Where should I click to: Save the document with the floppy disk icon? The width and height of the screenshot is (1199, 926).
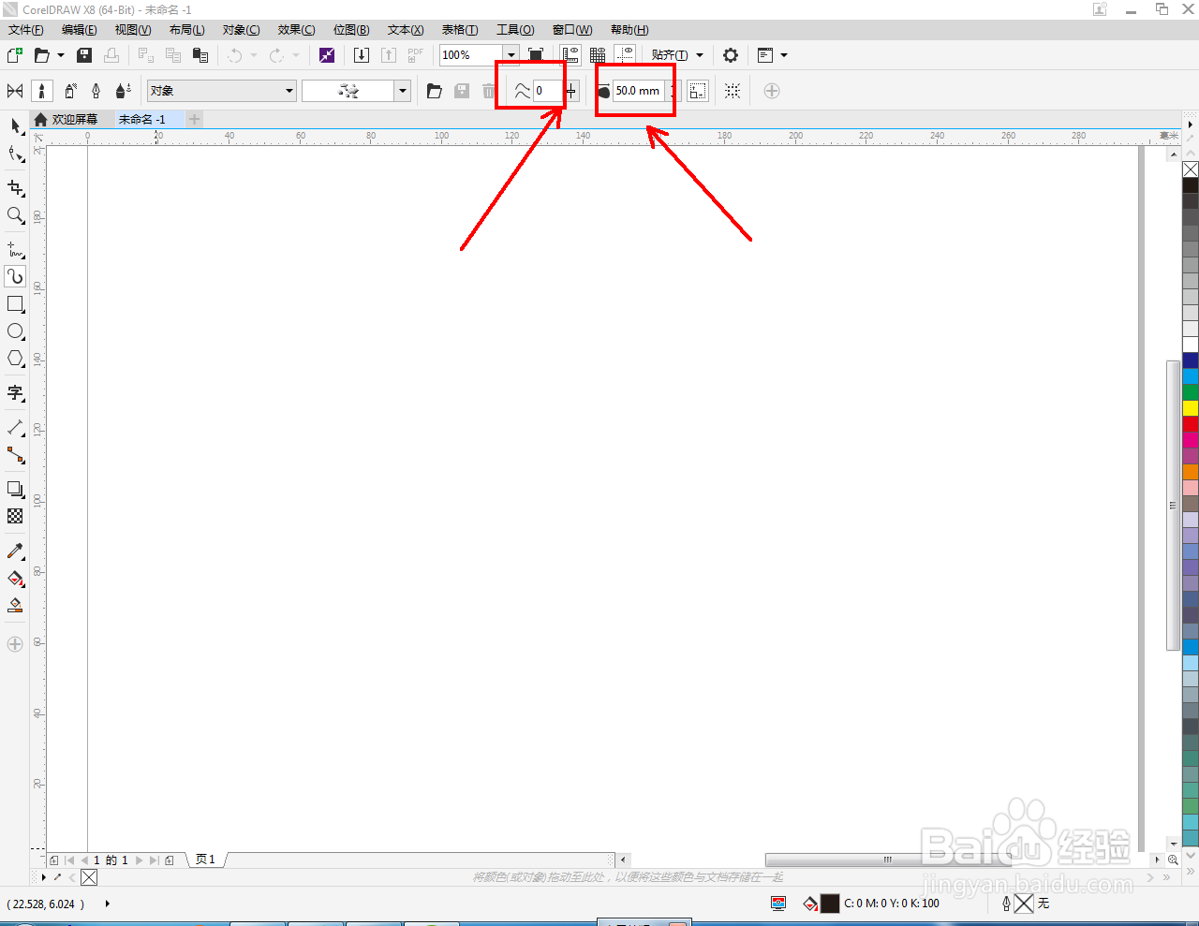[84, 55]
